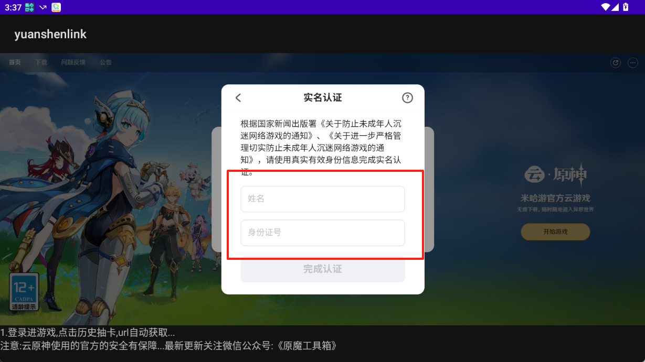Tap the 12+ CADPA age rating badge

click(24, 292)
